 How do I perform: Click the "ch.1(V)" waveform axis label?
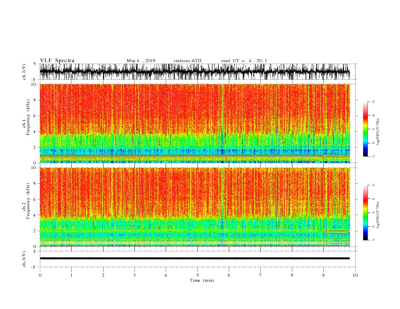point(24,72)
